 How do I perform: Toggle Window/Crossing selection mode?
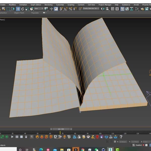coord(13,9)
